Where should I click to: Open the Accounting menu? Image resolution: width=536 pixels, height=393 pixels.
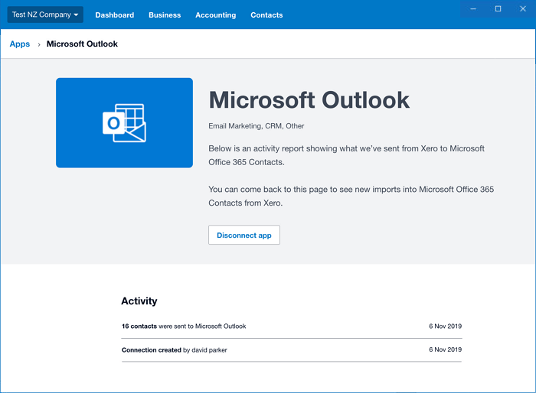point(216,15)
